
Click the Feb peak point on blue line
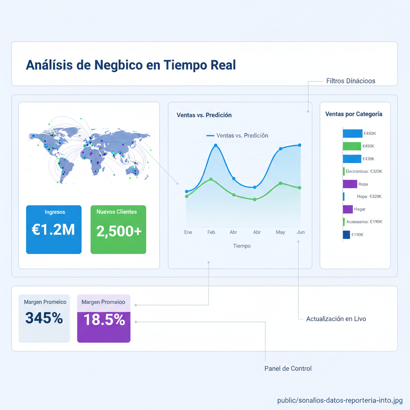217,146
